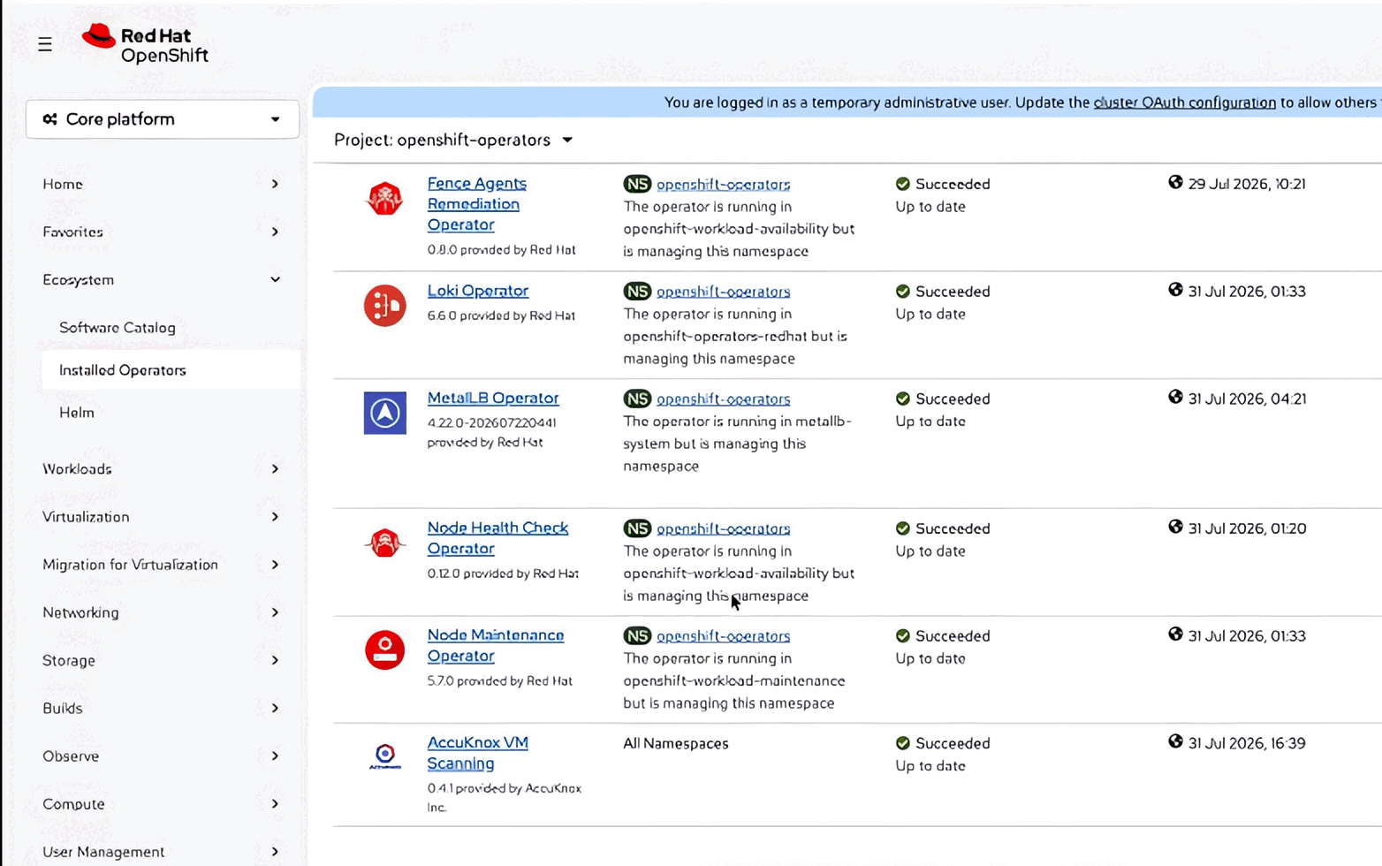The image size is (1382, 866).
Task: Click the NS badge in Node Health Check row
Action: click(637, 528)
